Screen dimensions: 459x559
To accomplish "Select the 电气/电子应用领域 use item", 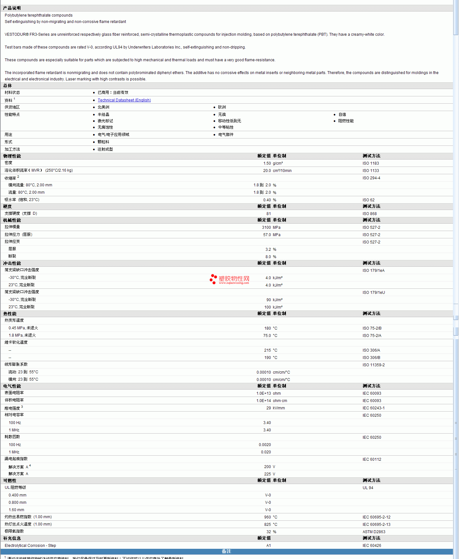I will tap(113, 135).
